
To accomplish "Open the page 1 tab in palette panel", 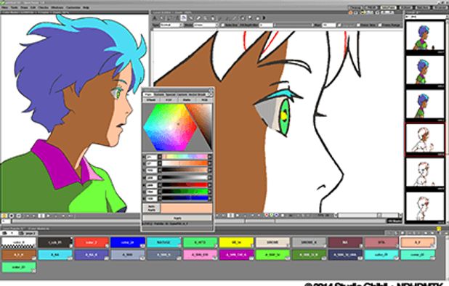I will pos(28,234).
